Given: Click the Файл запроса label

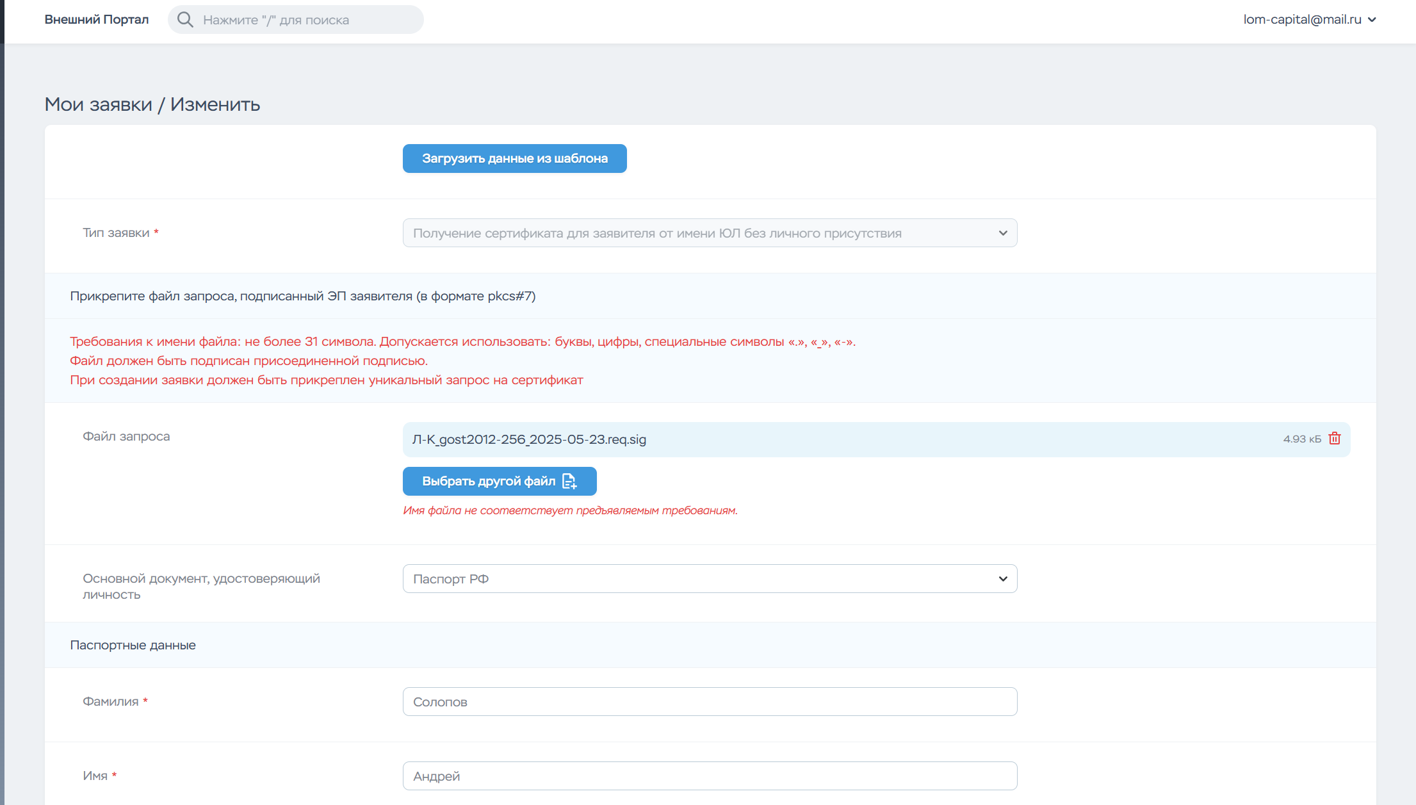Looking at the screenshot, I should [x=126, y=437].
